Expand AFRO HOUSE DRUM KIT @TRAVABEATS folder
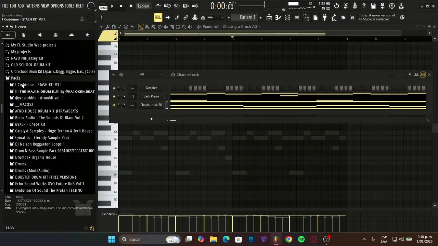Viewport: 438px width, 246px height. click(x=44, y=111)
